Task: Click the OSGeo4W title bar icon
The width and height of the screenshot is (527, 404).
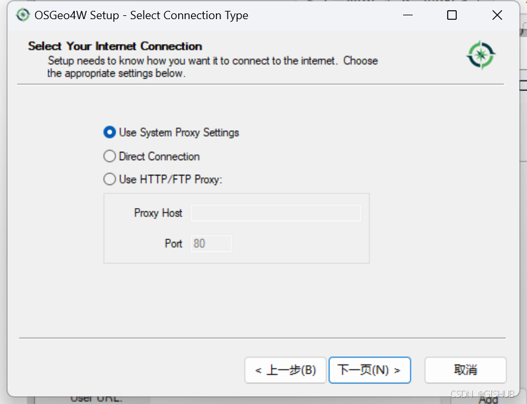Action: [23, 15]
